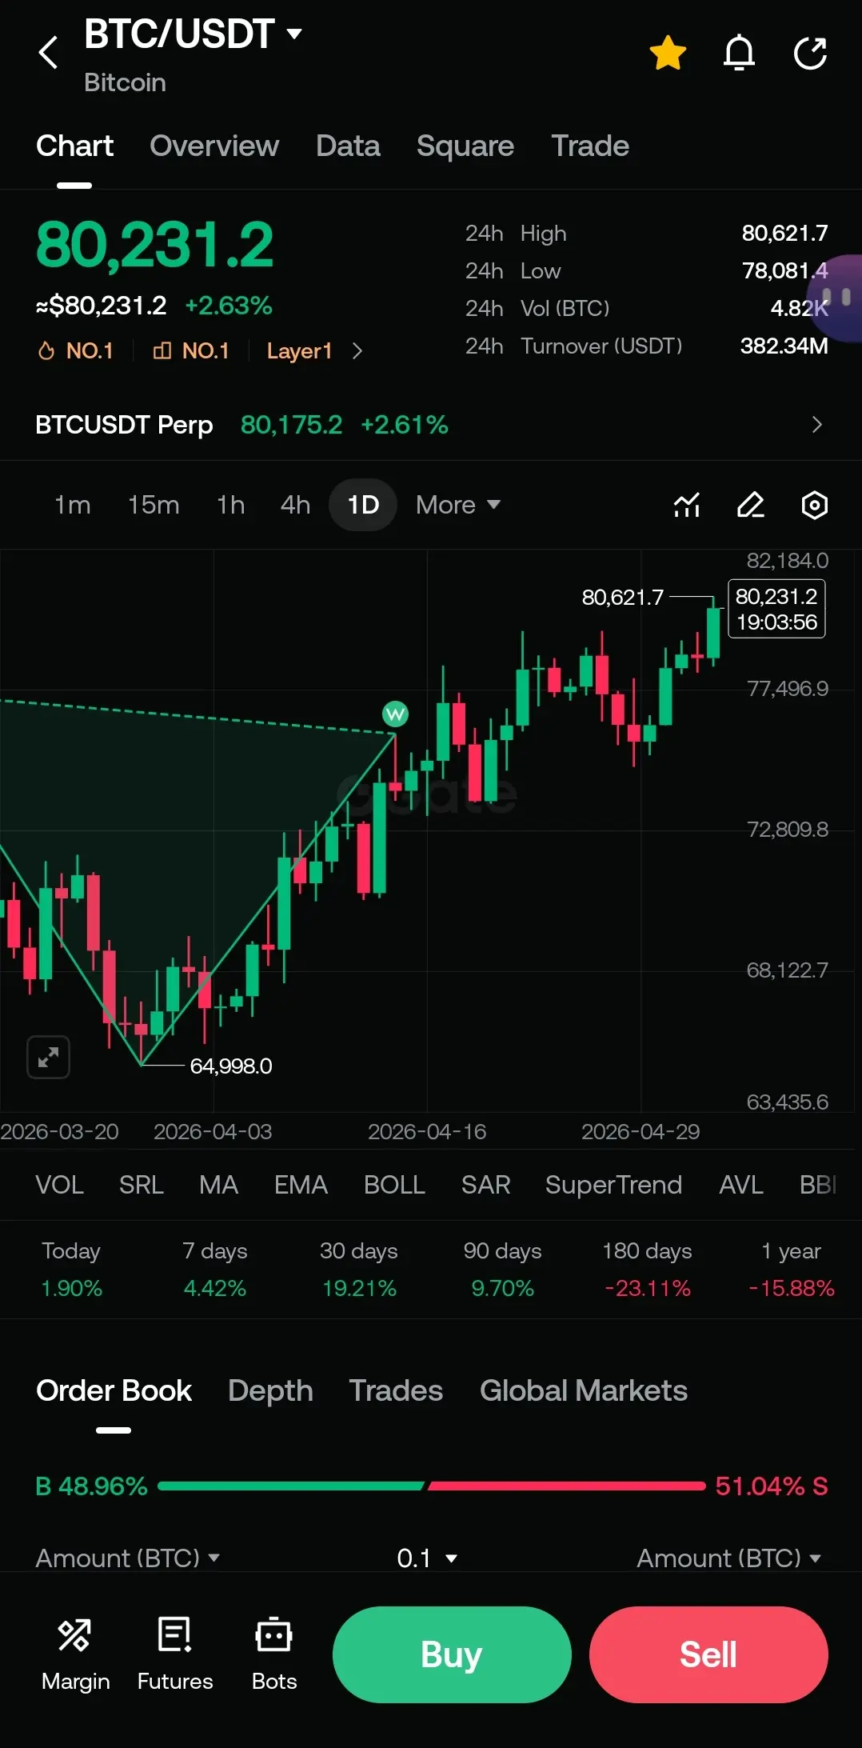Viewport: 862px width, 1748px height.
Task: Select the 1D timeframe
Action: tap(363, 505)
